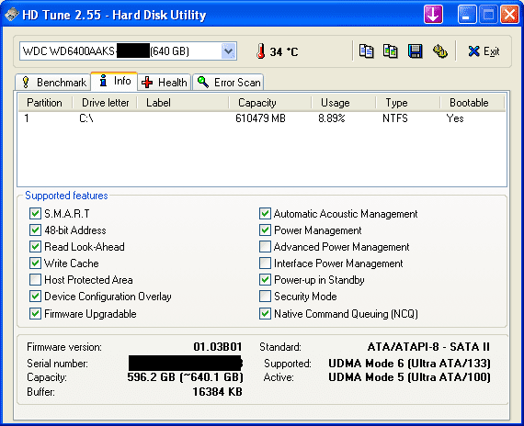This screenshot has width=524, height=426.
Task: Check the Interface Power Management checkbox
Action: pos(265,263)
